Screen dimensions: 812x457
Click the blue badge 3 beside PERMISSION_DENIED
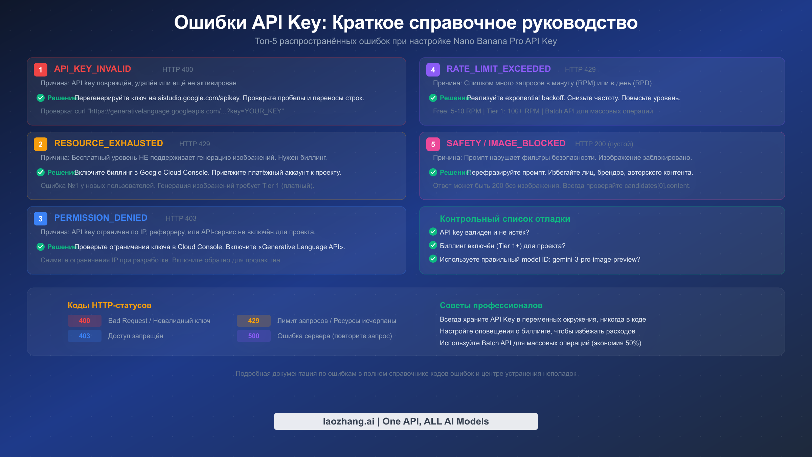point(40,218)
